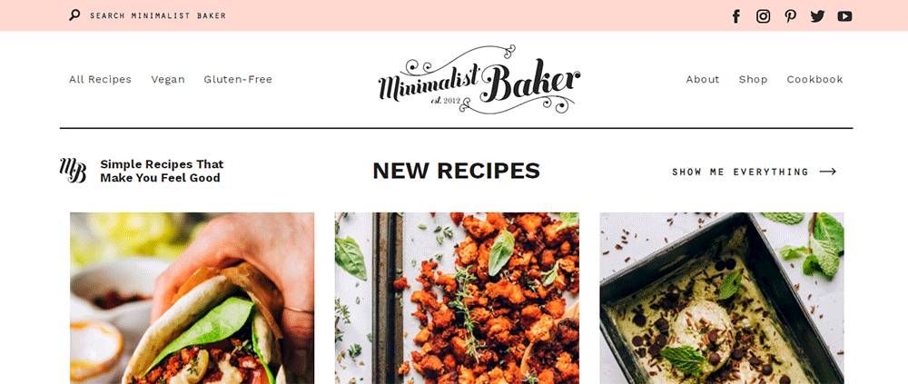Open the Vegan menu item
The image size is (908, 384).
(168, 79)
